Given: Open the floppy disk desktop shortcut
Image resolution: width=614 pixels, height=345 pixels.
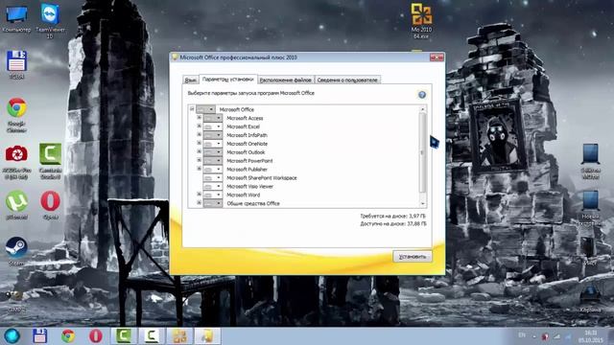Looking at the screenshot, I should pyautogui.click(x=16, y=65).
